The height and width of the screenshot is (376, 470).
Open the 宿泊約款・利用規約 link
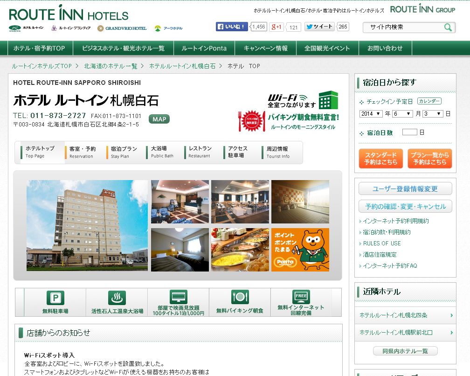tap(387, 232)
